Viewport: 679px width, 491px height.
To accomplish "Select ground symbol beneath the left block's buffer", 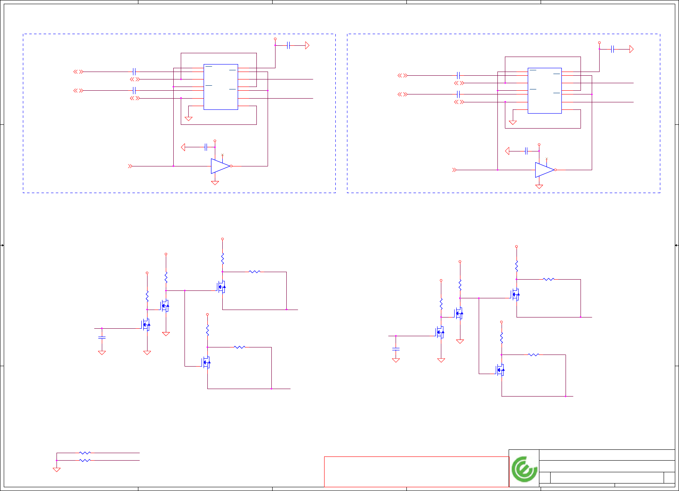I will coord(215,183).
